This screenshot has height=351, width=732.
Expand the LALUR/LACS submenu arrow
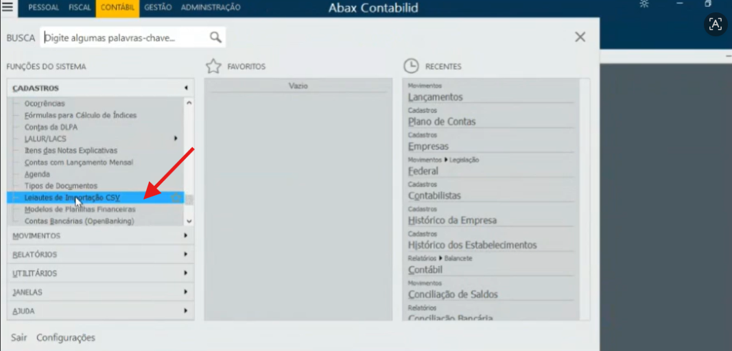coord(176,138)
